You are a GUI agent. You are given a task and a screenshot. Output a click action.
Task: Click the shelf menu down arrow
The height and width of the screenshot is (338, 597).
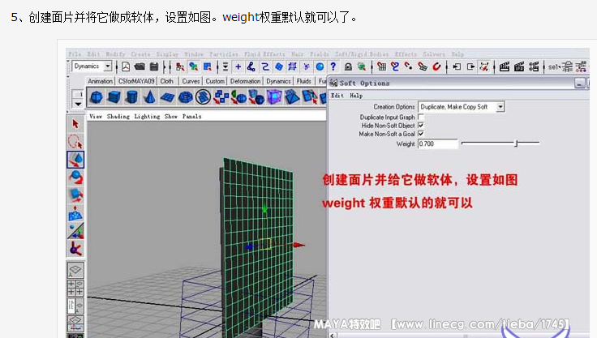pos(78,104)
